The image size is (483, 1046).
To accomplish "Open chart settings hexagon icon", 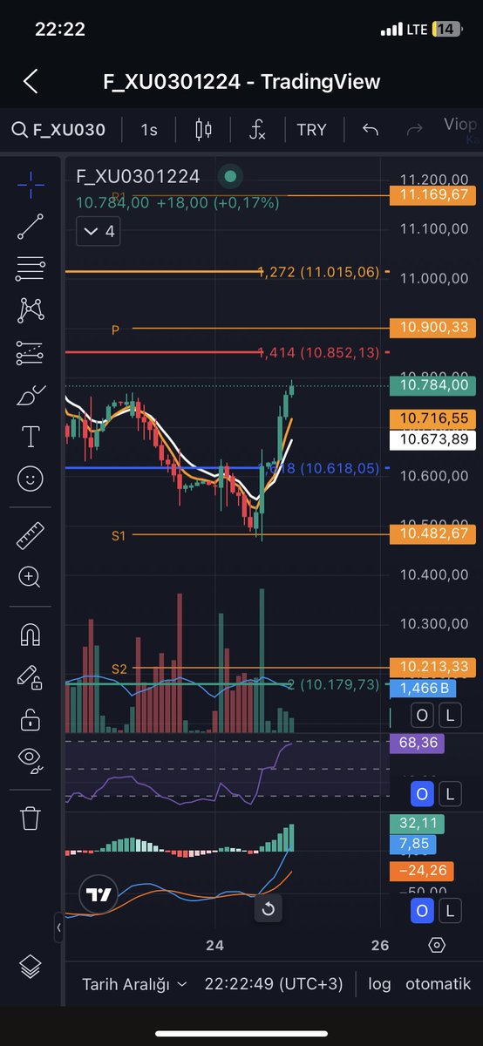I will click(437, 945).
